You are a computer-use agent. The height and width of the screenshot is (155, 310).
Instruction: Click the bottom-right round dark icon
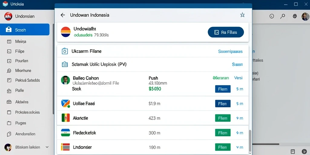[x=305, y=152]
